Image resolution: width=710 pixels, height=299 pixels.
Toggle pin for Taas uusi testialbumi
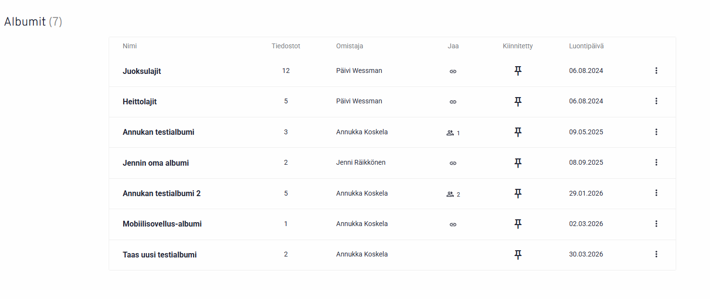[x=518, y=255]
